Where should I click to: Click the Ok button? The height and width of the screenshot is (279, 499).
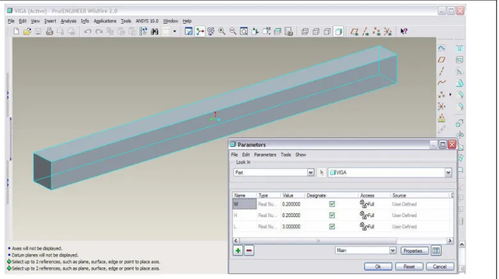click(377, 267)
